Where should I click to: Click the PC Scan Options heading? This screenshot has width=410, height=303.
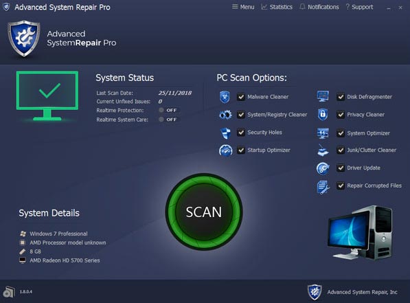(251, 78)
